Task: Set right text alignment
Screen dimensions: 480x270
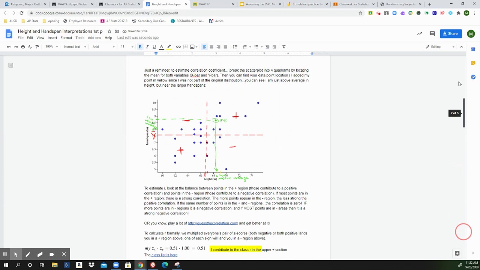Action: point(219,46)
